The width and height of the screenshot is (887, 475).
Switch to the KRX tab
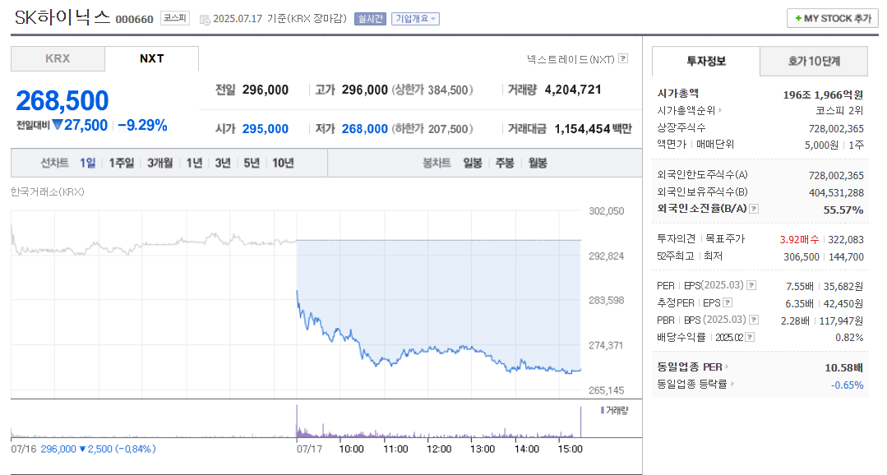pos(58,59)
